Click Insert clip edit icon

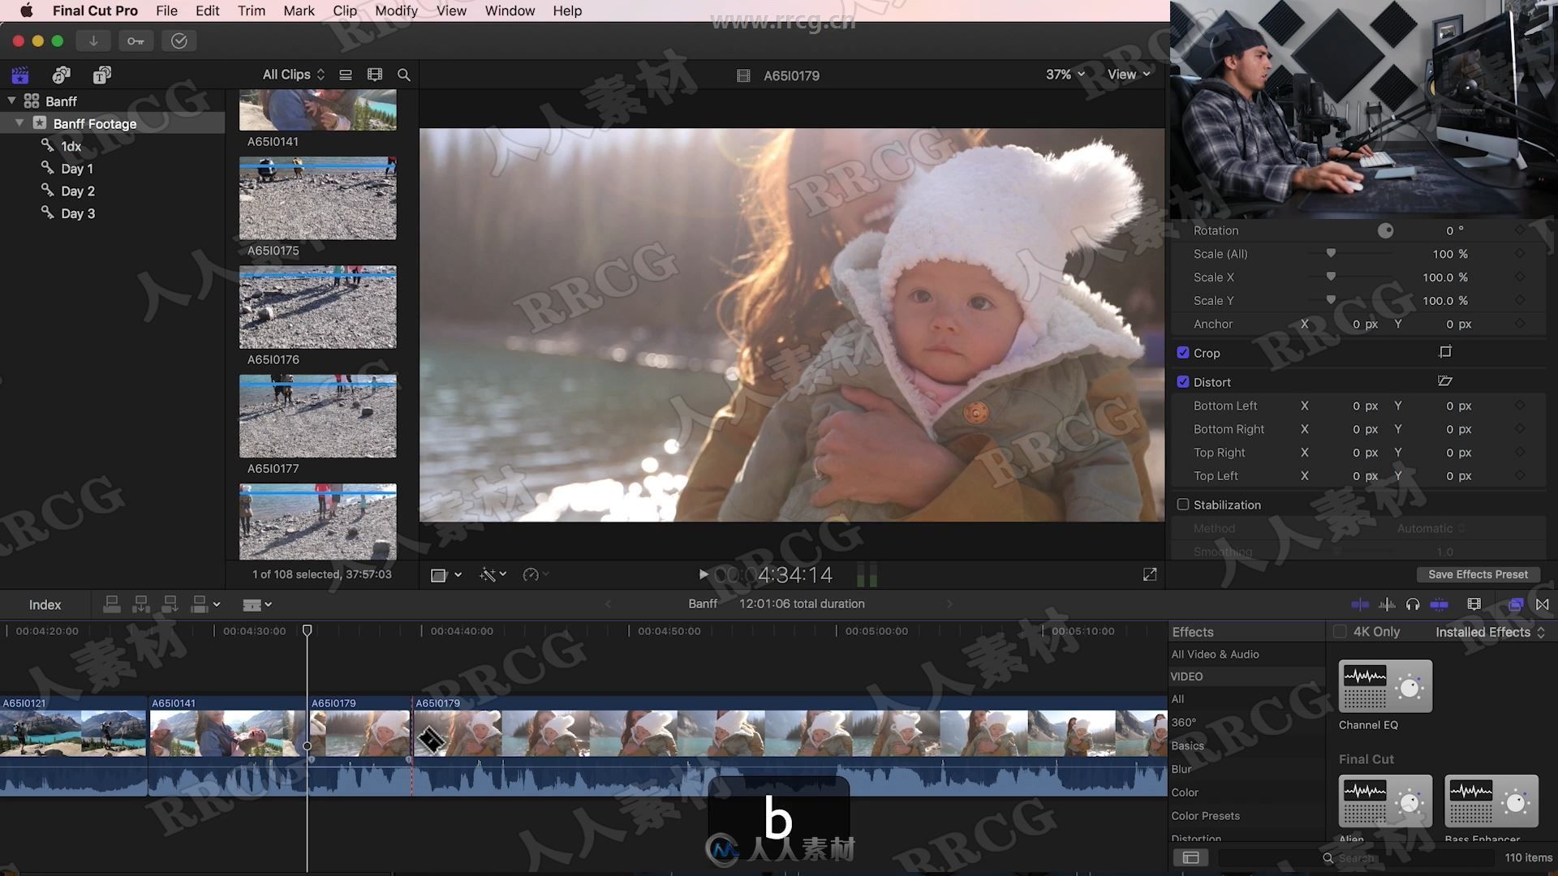pyautogui.click(x=141, y=604)
